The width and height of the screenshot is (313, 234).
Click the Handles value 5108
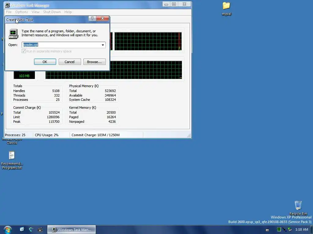point(56,91)
